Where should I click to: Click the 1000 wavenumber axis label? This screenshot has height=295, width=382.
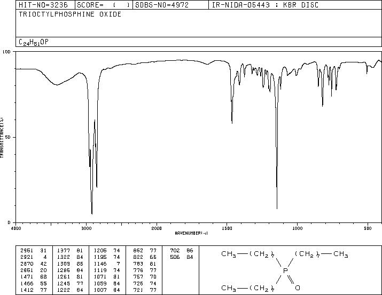(297, 228)
